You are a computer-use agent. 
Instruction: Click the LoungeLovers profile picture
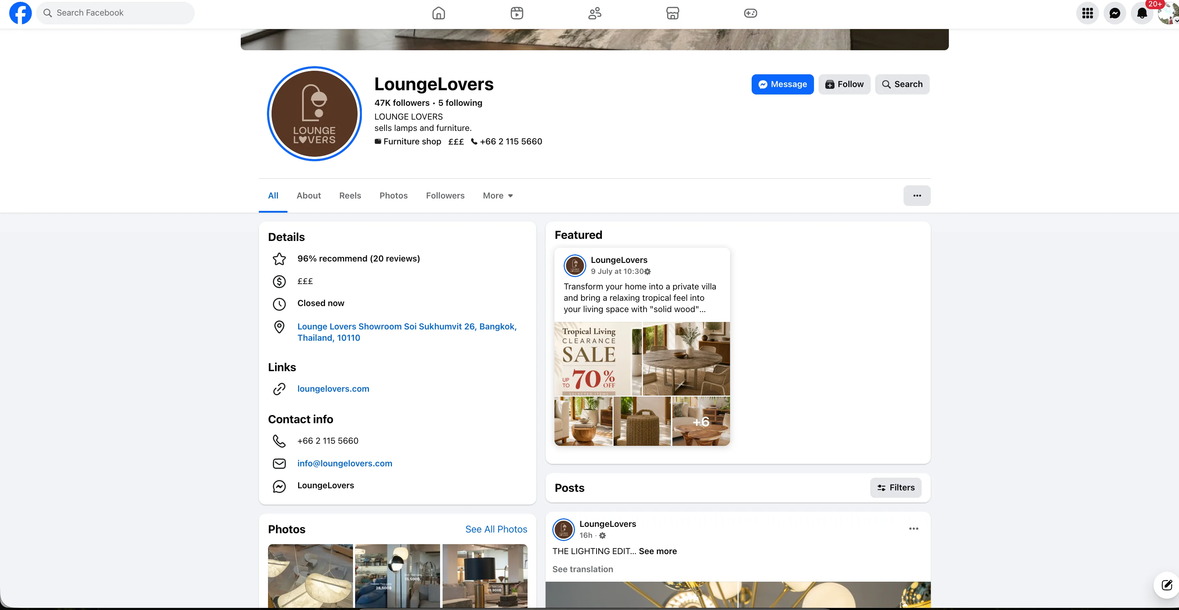314,114
